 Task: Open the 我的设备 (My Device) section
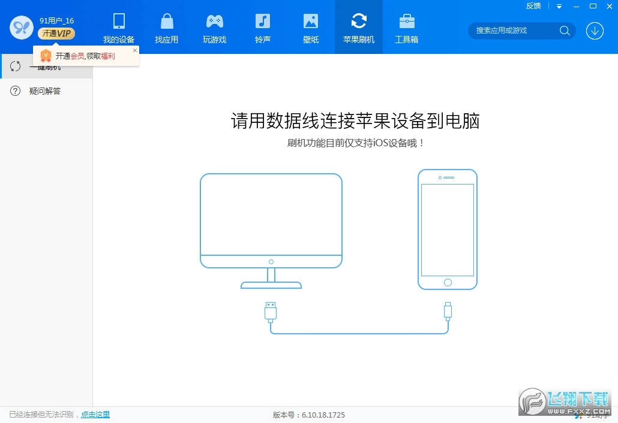pyautogui.click(x=118, y=27)
